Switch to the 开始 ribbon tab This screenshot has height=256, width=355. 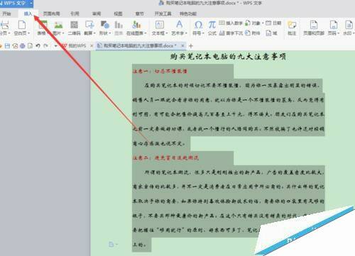coord(6,13)
